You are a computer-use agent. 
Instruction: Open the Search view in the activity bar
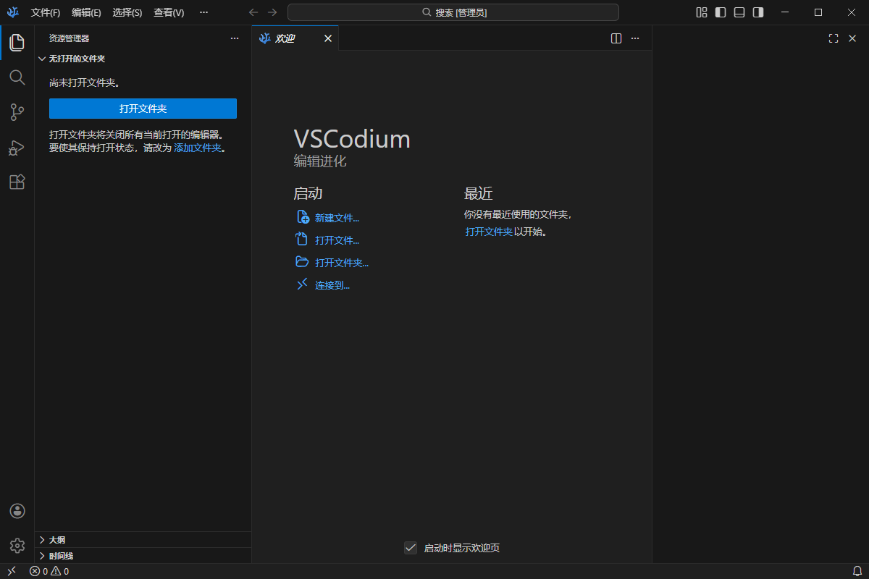17,77
